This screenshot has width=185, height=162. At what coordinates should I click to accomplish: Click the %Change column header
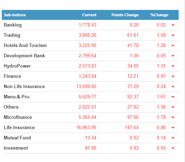coord(159,15)
